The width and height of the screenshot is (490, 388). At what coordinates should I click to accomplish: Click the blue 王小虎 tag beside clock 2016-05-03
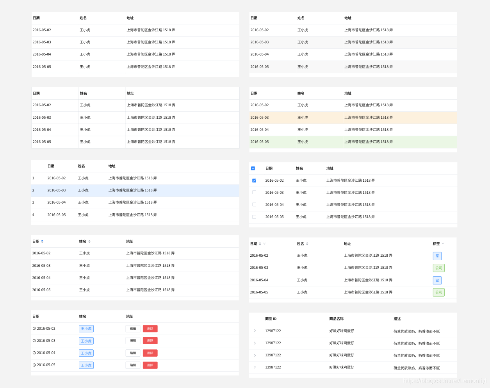click(x=86, y=341)
